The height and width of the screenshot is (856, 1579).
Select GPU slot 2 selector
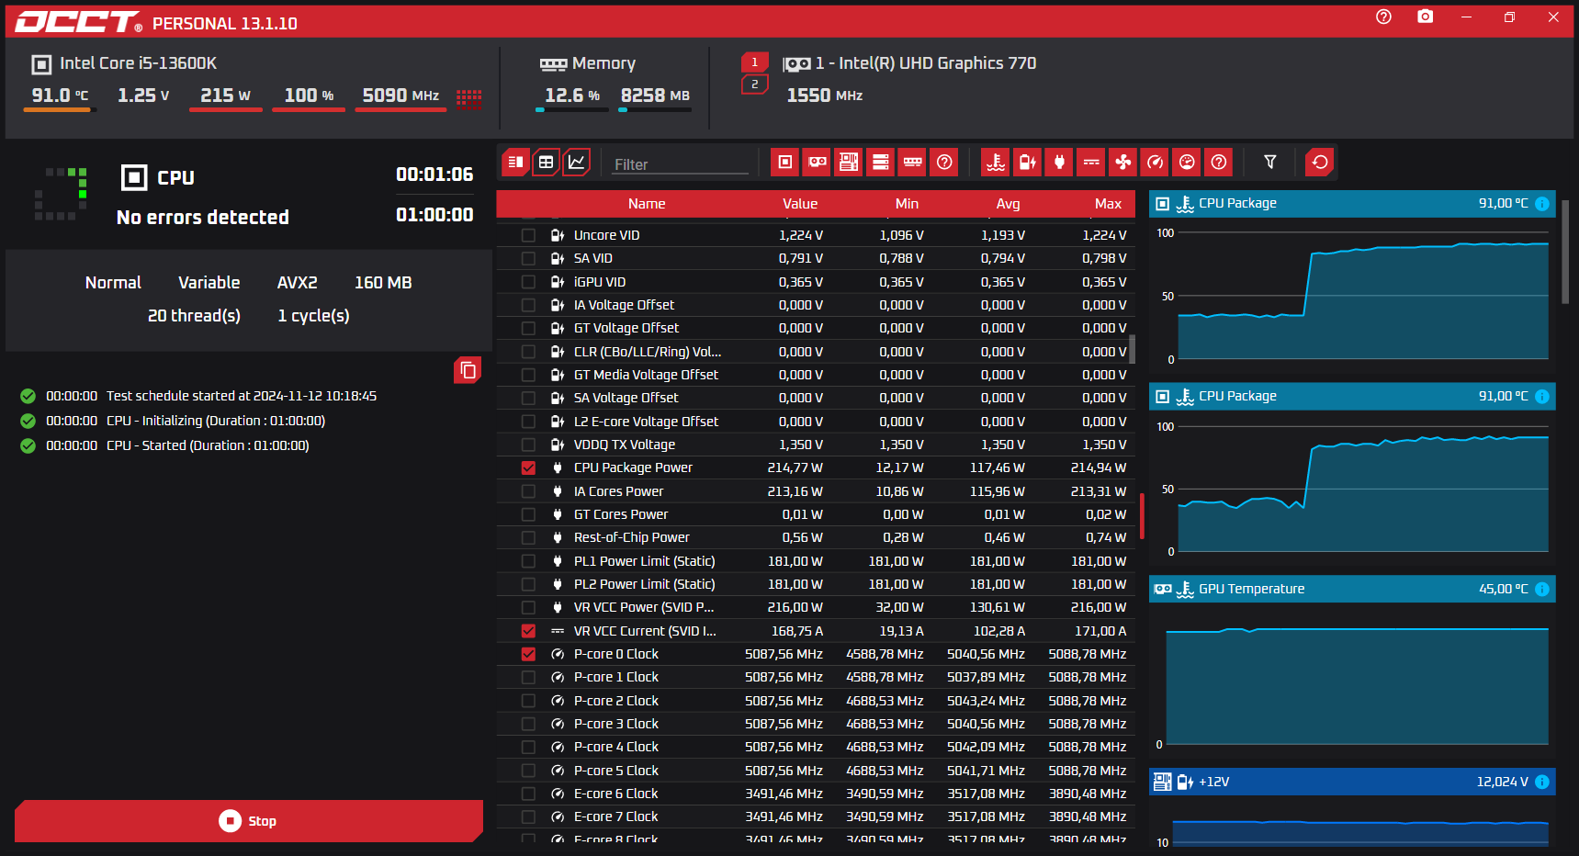pyautogui.click(x=755, y=84)
